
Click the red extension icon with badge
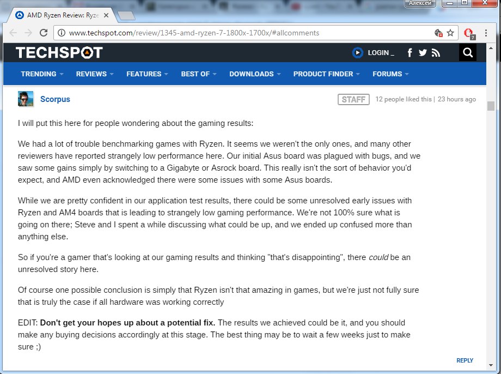click(x=469, y=33)
